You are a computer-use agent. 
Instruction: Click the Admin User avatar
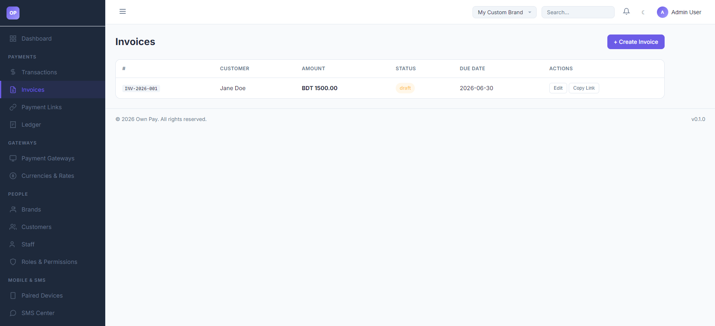coord(663,12)
